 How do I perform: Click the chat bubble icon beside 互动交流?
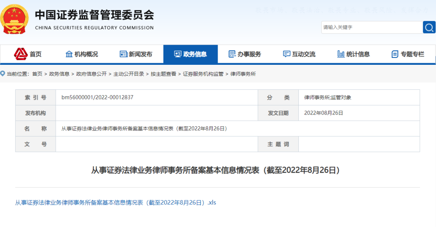287,54
